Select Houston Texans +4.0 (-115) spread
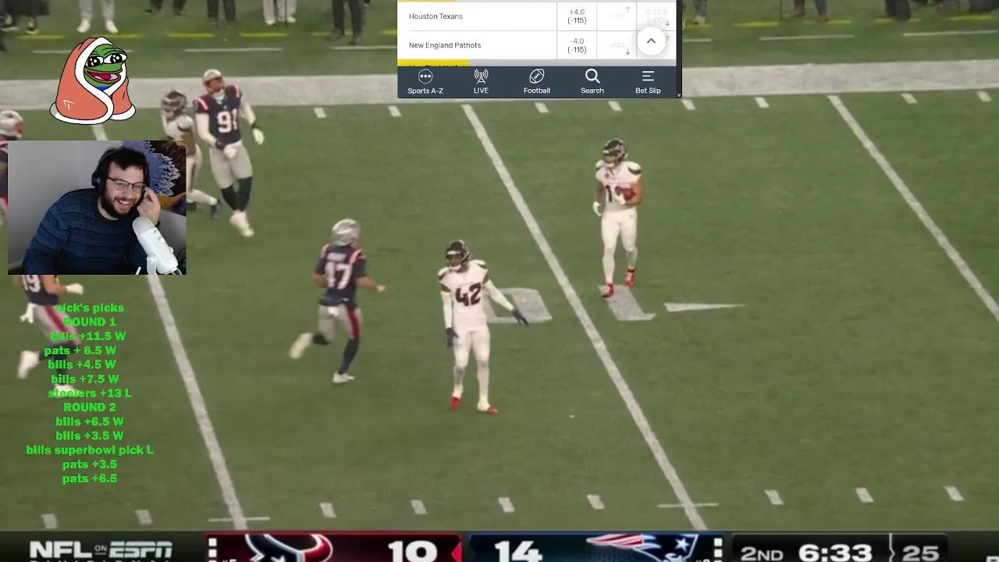Image resolution: width=999 pixels, height=562 pixels. 577,16
